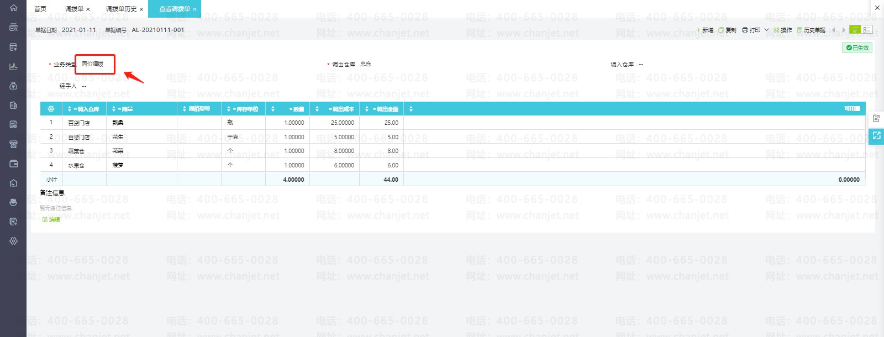Screen dimensions: 884x337
Task: Click the table column settings gear
Action: (51, 109)
